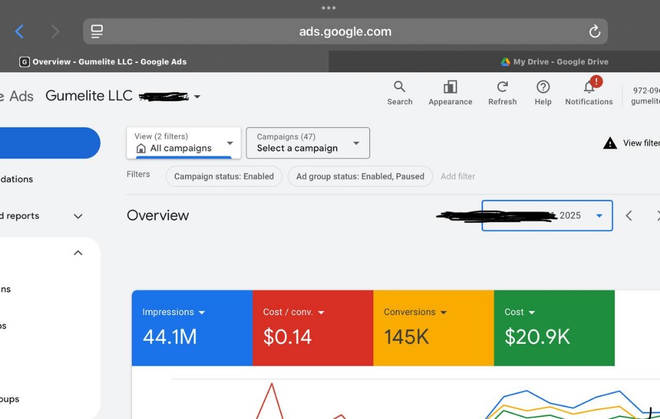
Task: Click the Campaign status: Enabled filter chip
Action: click(224, 177)
